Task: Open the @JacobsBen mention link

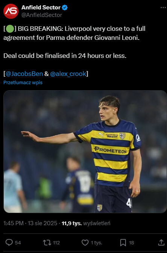Action: (x=24, y=74)
